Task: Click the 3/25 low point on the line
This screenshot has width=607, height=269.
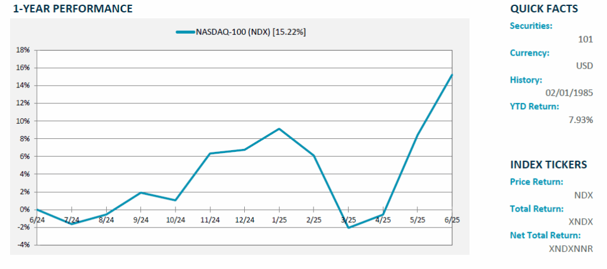Action: pos(349,228)
